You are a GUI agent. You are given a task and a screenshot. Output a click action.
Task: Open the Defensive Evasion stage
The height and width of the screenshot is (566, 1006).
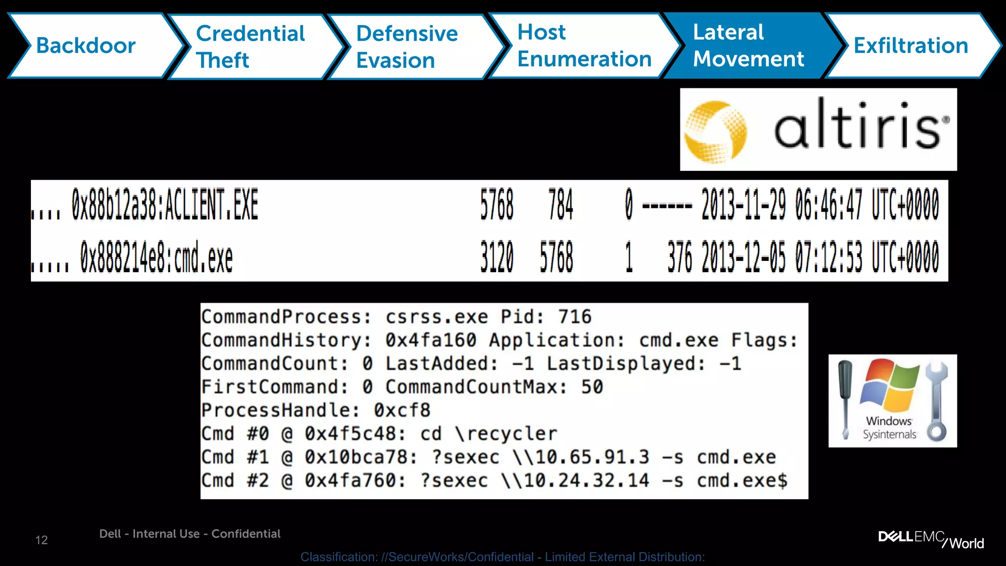(x=416, y=46)
